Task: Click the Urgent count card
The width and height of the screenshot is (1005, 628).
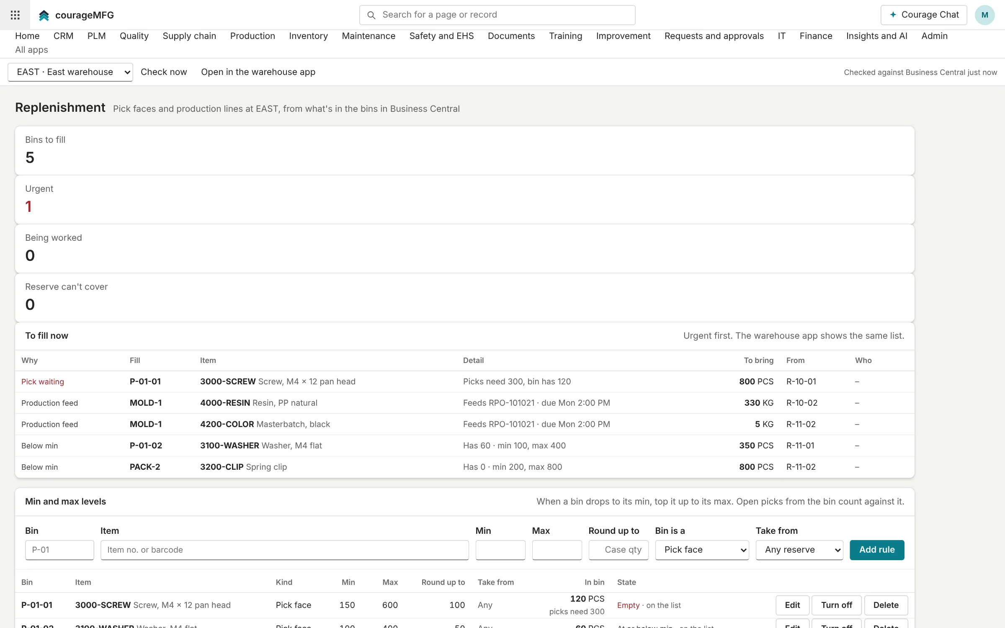Action: click(x=465, y=199)
